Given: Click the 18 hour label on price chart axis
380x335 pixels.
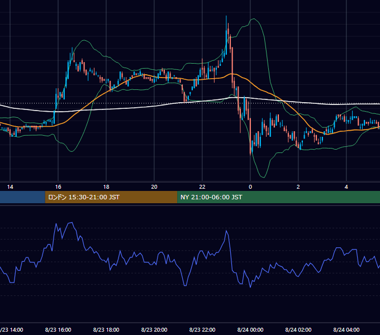Looking at the screenshot, I should click(106, 187).
